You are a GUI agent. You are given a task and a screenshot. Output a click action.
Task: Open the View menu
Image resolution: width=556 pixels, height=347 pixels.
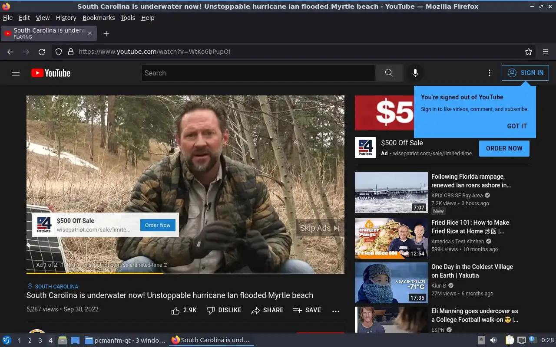pyautogui.click(x=43, y=18)
